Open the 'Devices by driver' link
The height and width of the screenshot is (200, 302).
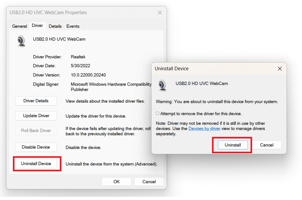204,129
